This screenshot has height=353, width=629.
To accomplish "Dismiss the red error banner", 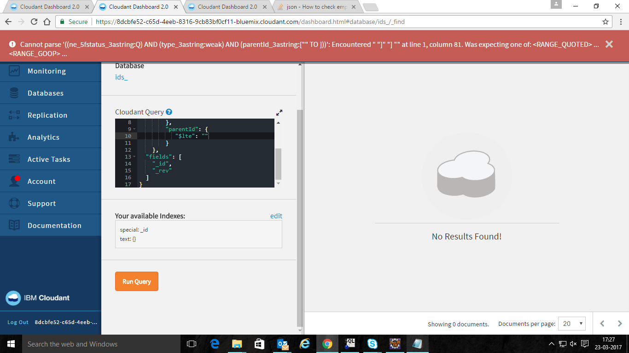I will (609, 44).
